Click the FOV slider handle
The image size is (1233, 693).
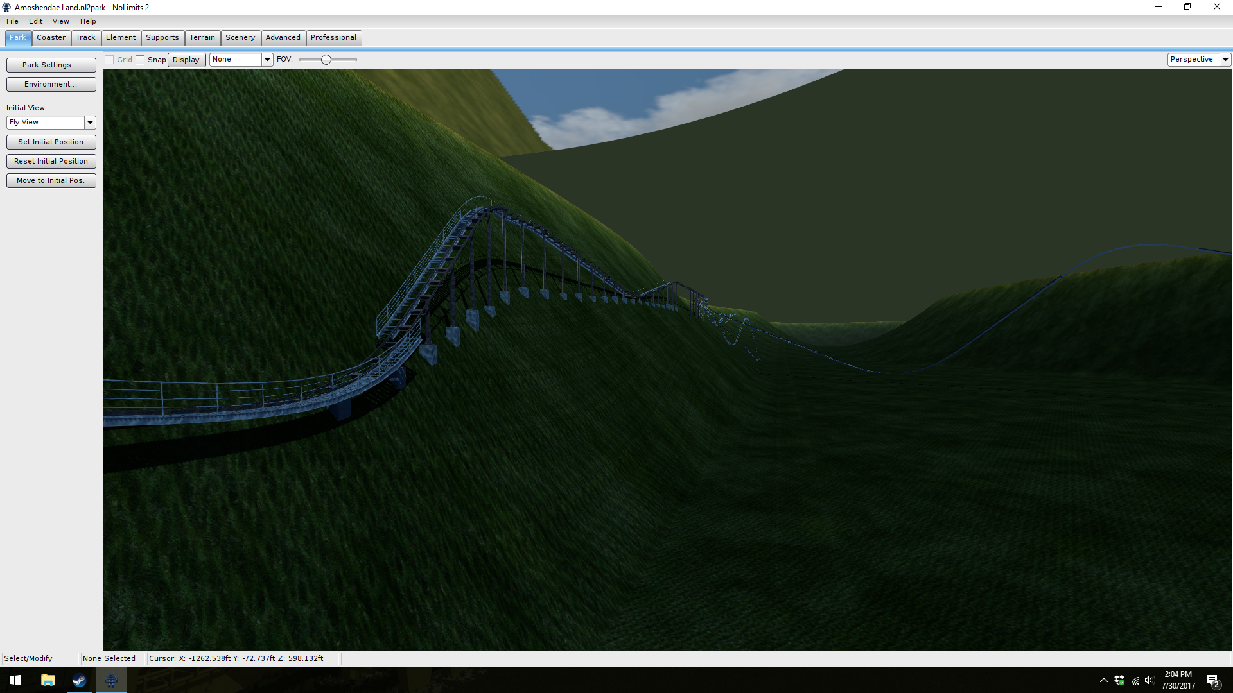326,60
